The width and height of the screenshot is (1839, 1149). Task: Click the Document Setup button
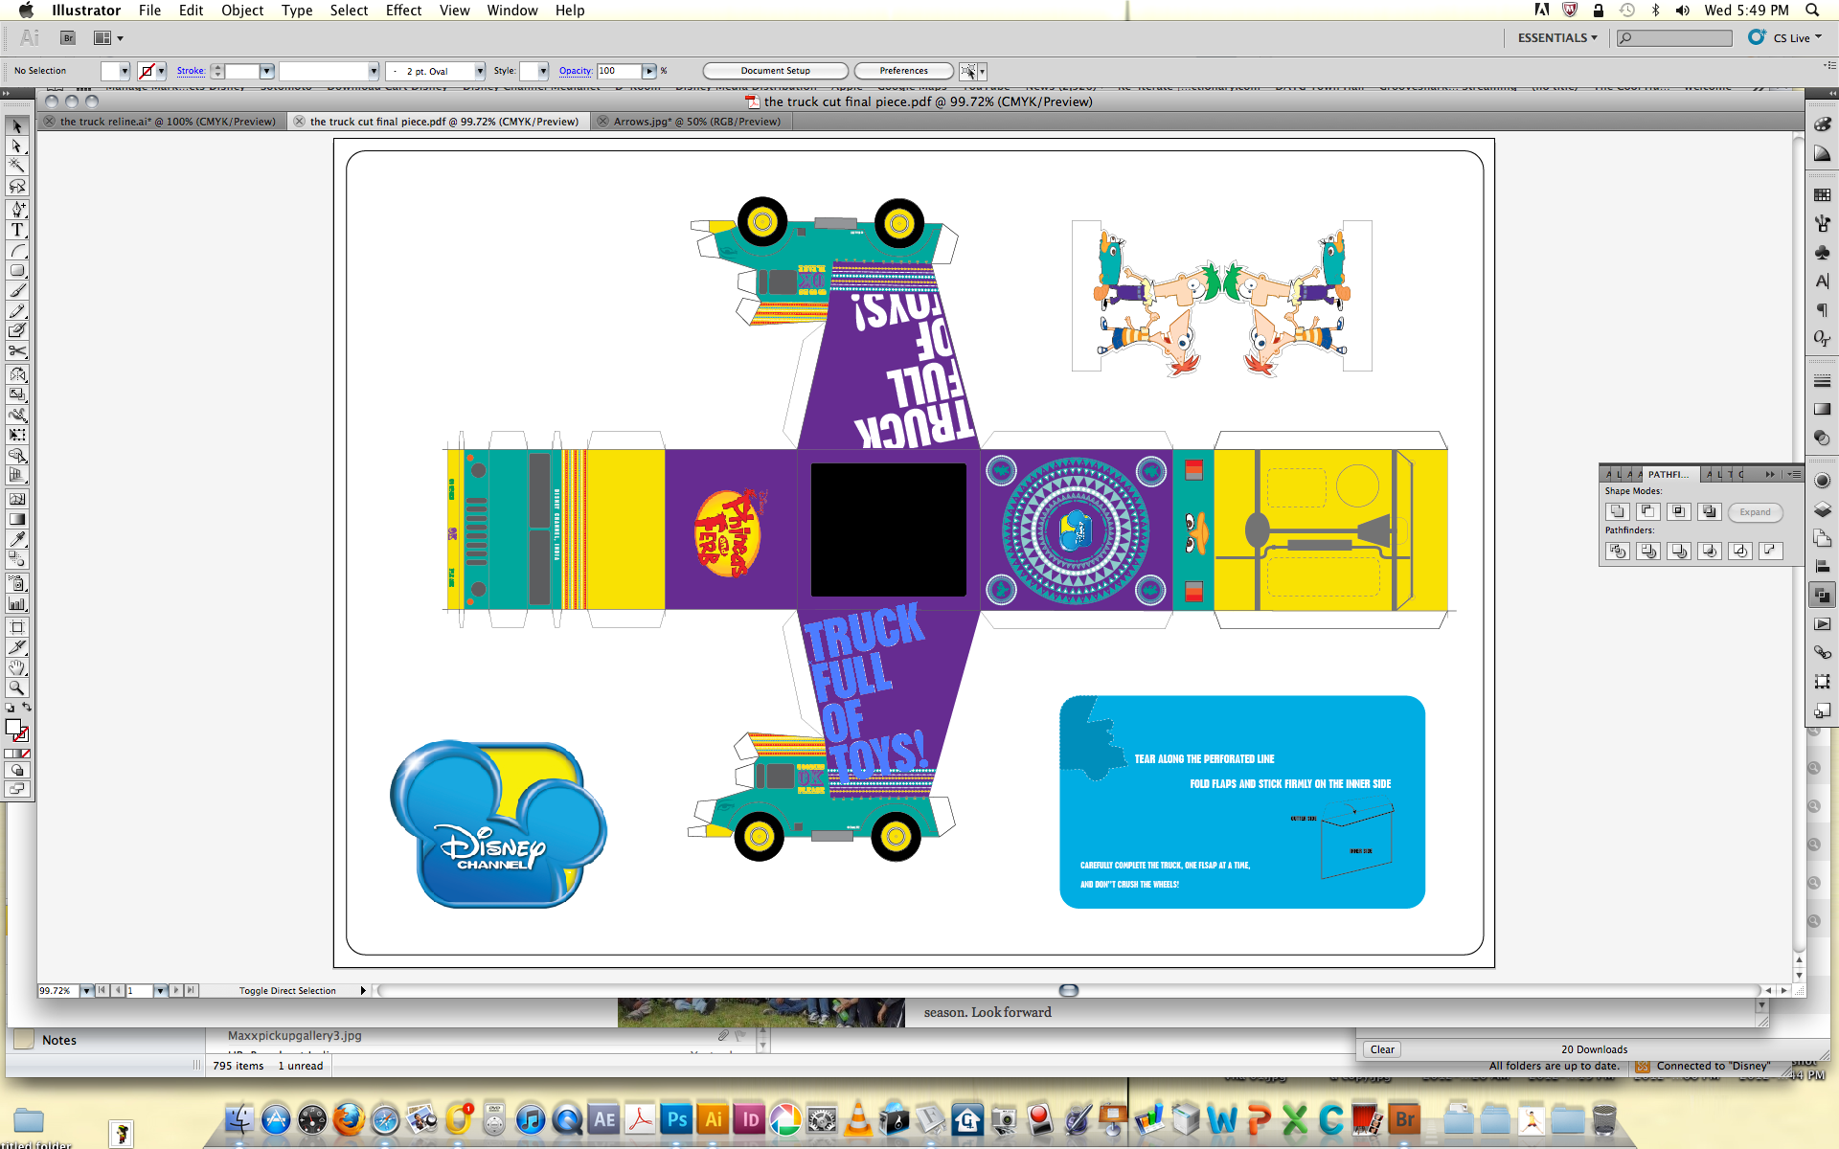(776, 71)
